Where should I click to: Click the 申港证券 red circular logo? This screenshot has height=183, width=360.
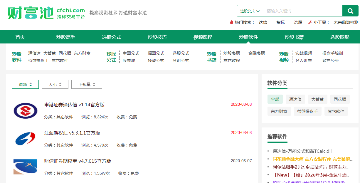[25, 111]
